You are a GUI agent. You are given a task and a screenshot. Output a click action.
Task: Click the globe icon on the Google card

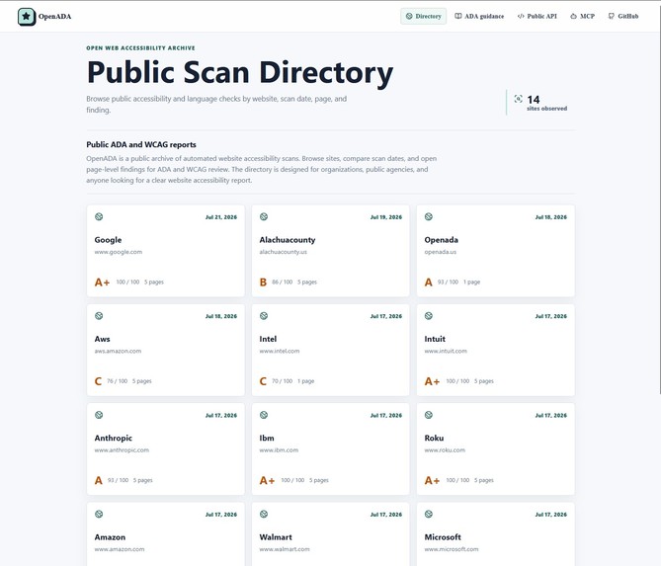[99, 216]
